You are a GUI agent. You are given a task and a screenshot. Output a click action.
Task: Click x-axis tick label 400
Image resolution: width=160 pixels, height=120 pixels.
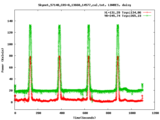pyautogui.click(x=62, y=113)
